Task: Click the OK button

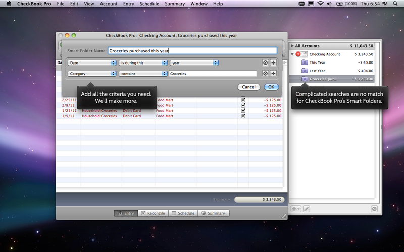Action: pos(271,87)
